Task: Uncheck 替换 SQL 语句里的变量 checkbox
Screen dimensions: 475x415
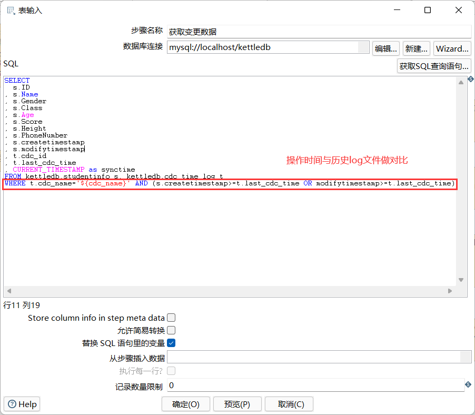Action: click(x=171, y=343)
